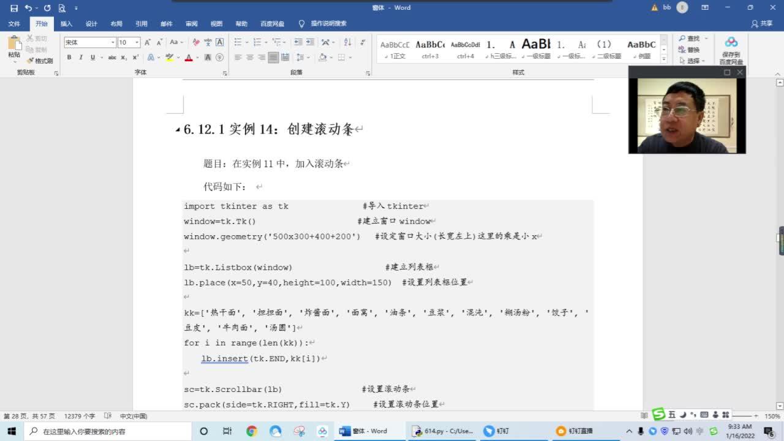This screenshot has height=441, width=784.
Task: Switch to the References (引用) tab
Action: click(x=141, y=24)
